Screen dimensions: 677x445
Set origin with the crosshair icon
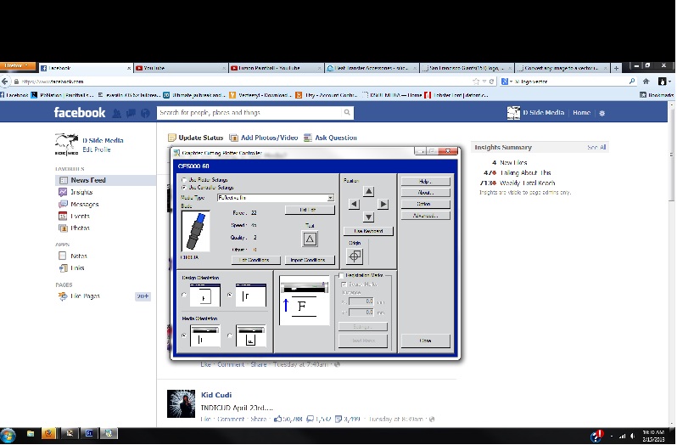(x=355, y=256)
